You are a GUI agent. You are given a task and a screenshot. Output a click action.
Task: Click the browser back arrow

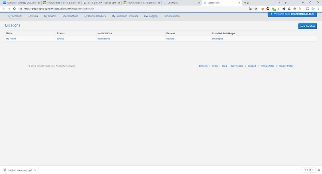click(4, 9)
